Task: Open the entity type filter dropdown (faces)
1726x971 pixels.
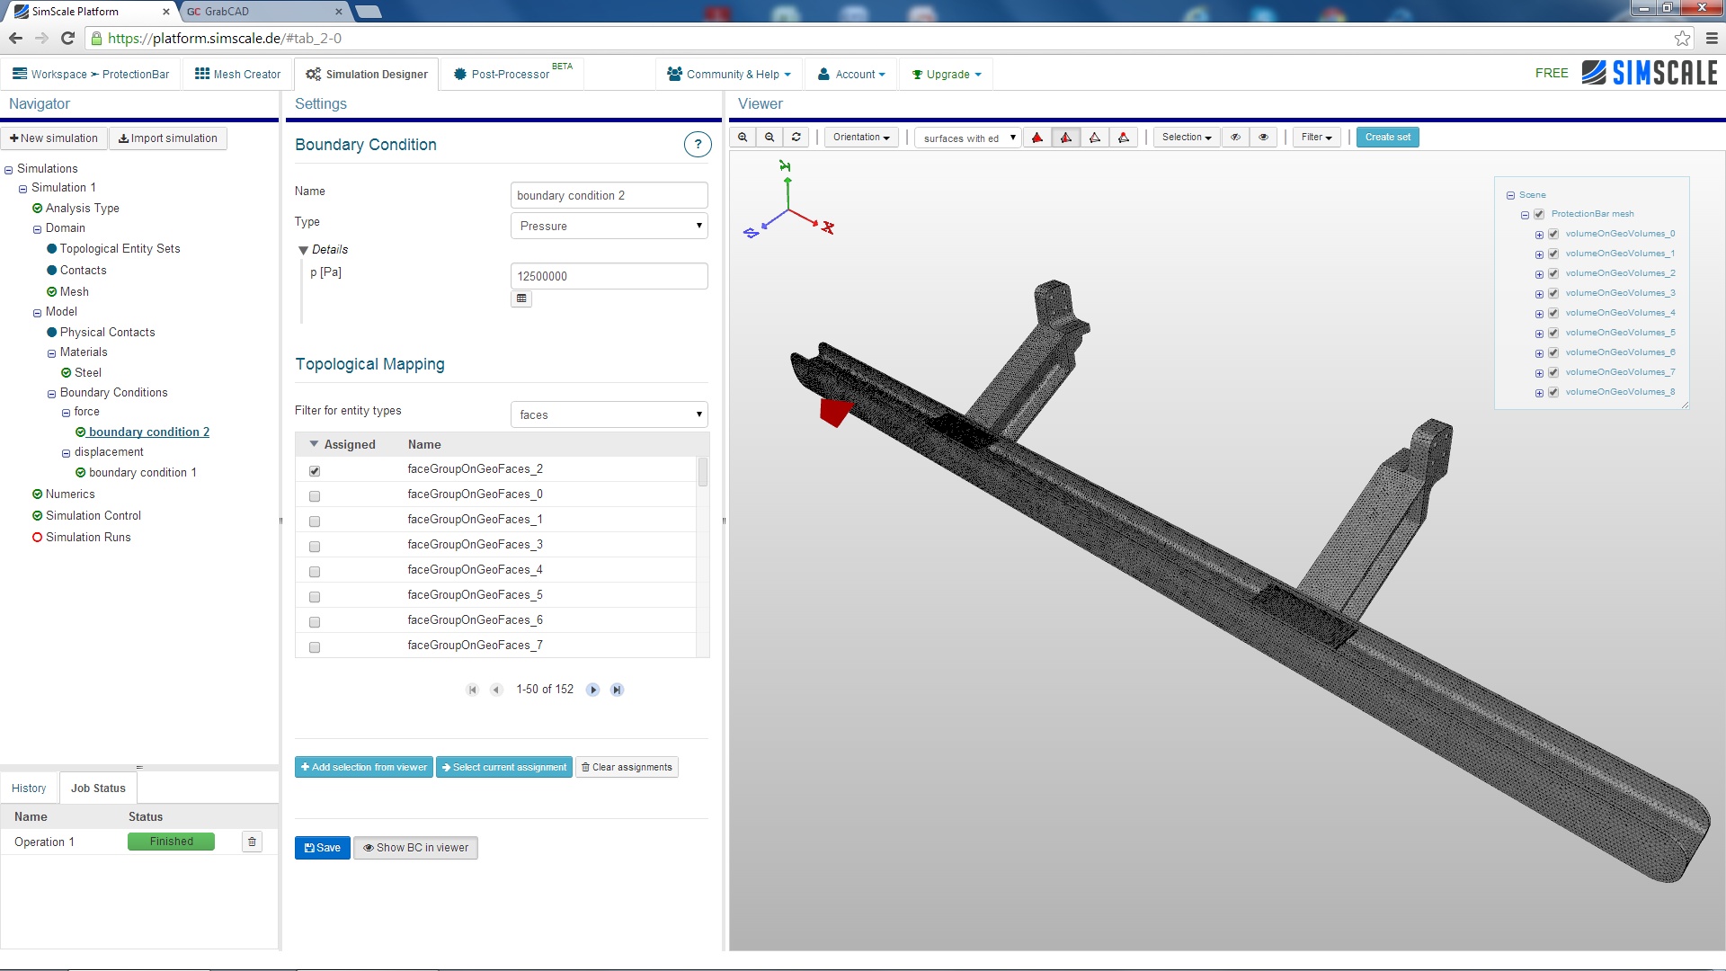Action: coord(609,415)
